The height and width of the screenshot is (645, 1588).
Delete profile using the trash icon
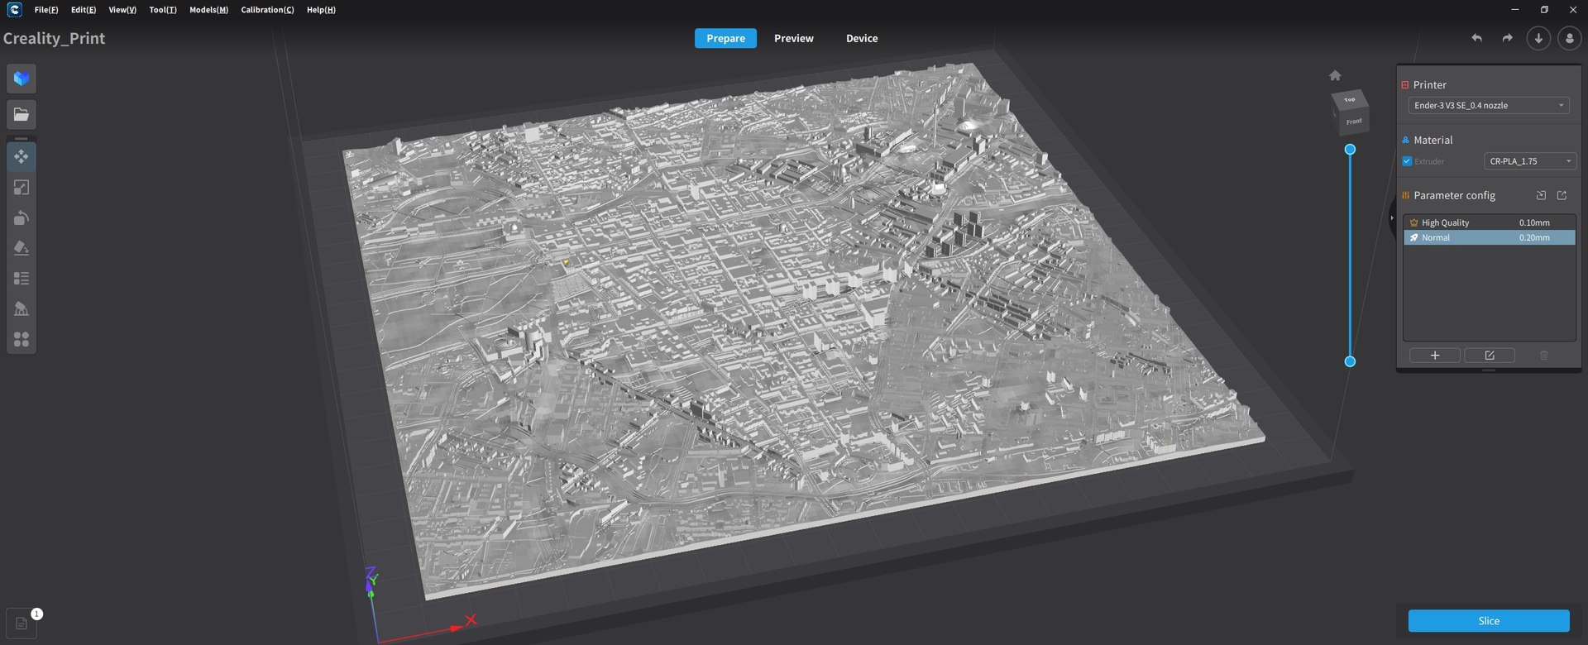[1543, 356]
